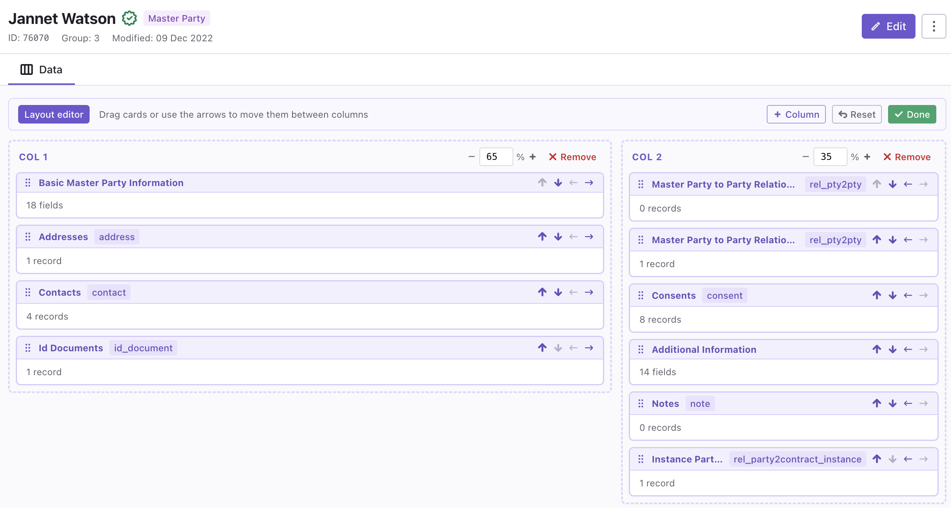Viewport: 951px width, 508px height.
Task: Move Addresses card to the right column
Action: (x=589, y=237)
